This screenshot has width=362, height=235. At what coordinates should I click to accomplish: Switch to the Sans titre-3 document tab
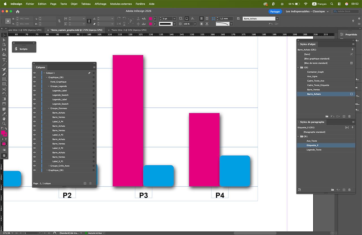(129, 30)
